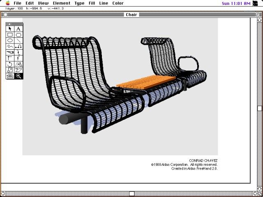
Task: Pick the Rounded Rectangle tool
Action: 18,35
